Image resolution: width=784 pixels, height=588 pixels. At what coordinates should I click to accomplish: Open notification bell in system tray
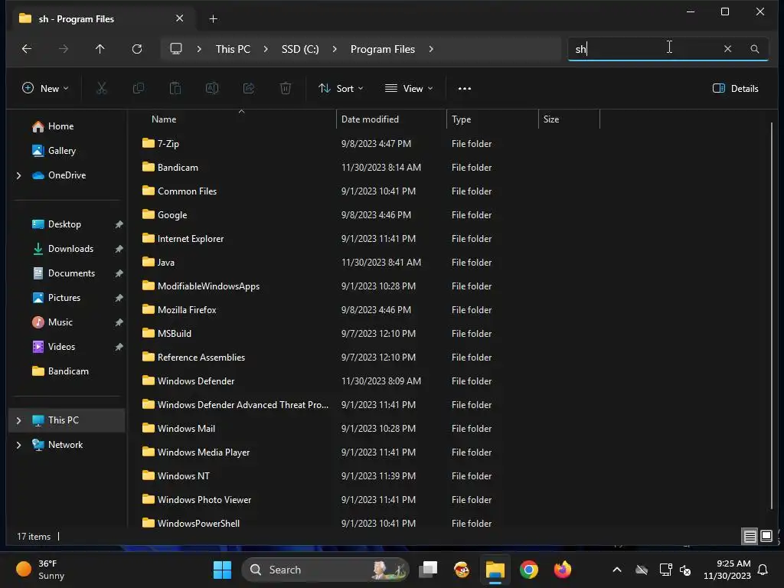pyautogui.click(x=763, y=570)
